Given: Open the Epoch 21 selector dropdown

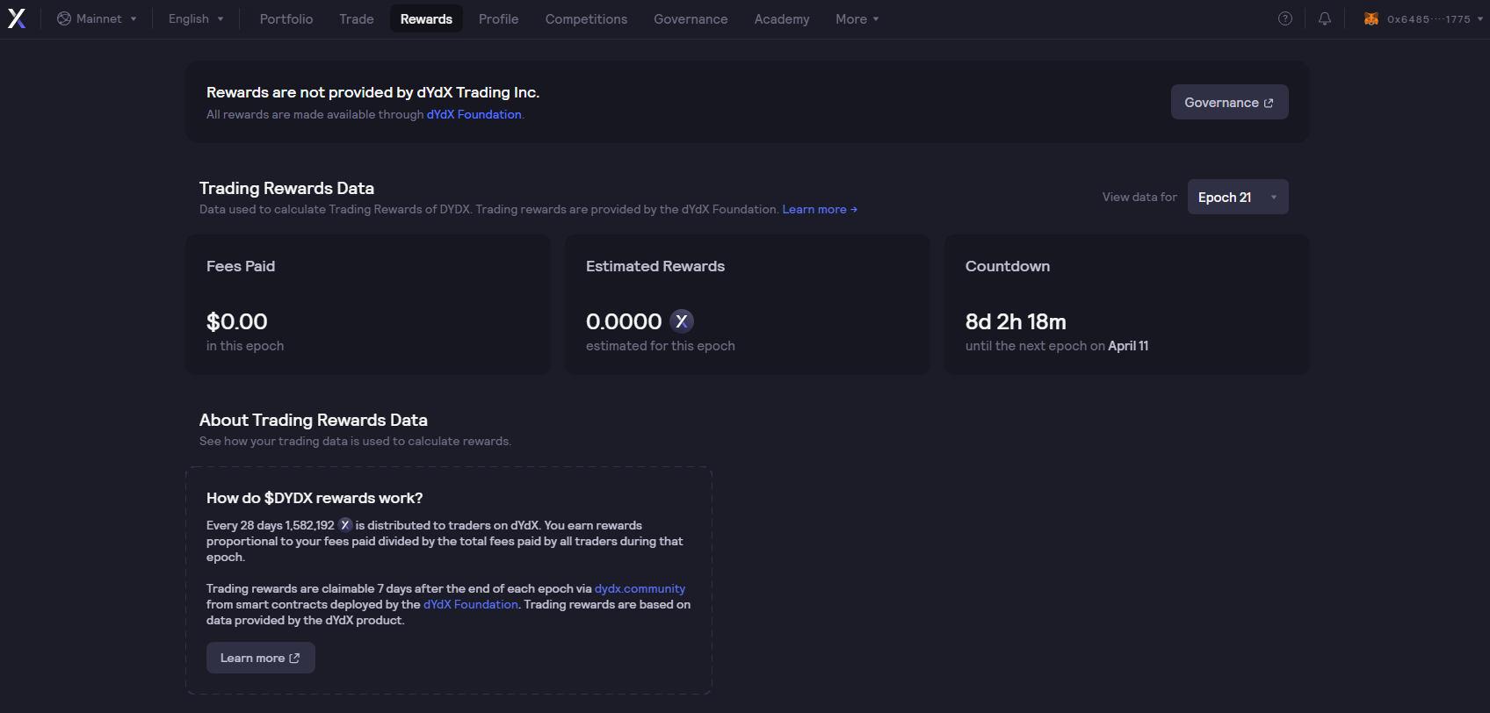Looking at the screenshot, I should pos(1237,197).
